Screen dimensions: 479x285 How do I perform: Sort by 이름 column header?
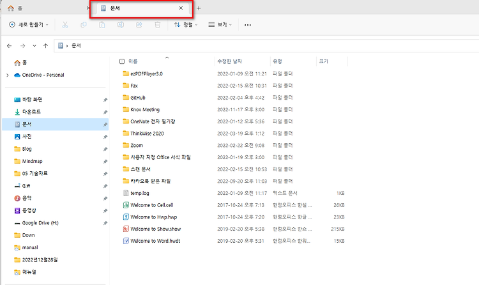[133, 61]
